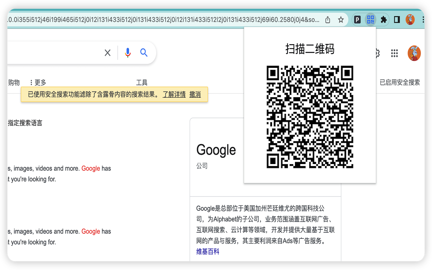Click the Google search input field
This screenshot has width=432, height=270.
[x=54, y=53]
